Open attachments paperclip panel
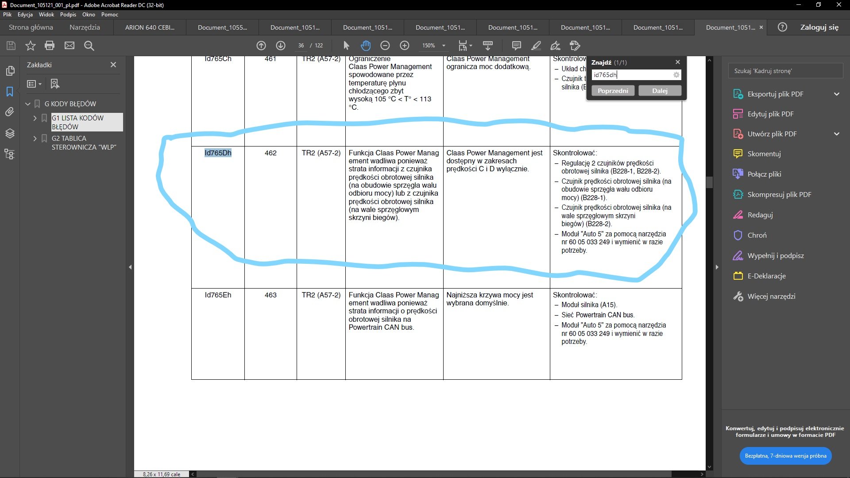Viewport: 850px width, 478px height. (10, 112)
